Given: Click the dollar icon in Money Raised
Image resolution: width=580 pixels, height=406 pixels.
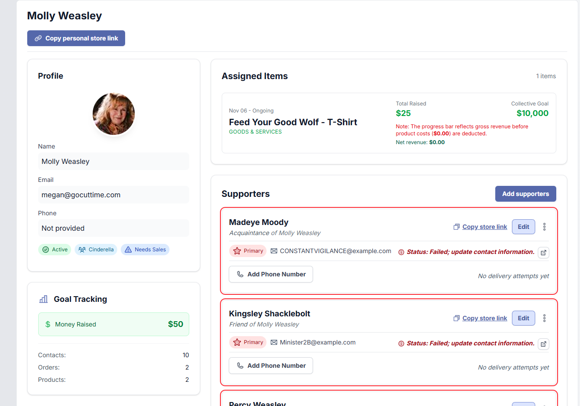Looking at the screenshot, I should point(48,324).
